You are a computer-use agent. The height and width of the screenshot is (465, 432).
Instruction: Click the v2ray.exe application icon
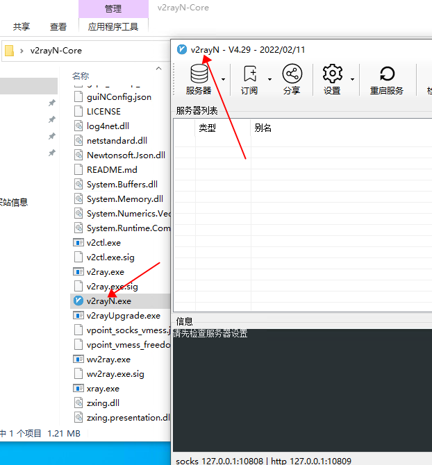pyautogui.click(x=78, y=271)
